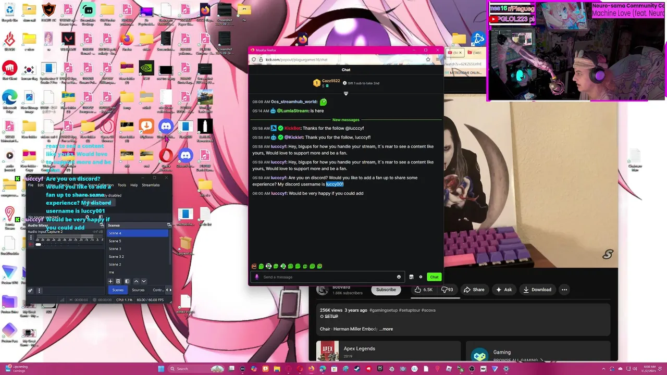Click the brown face emote in Kick chat

(x=254, y=266)
